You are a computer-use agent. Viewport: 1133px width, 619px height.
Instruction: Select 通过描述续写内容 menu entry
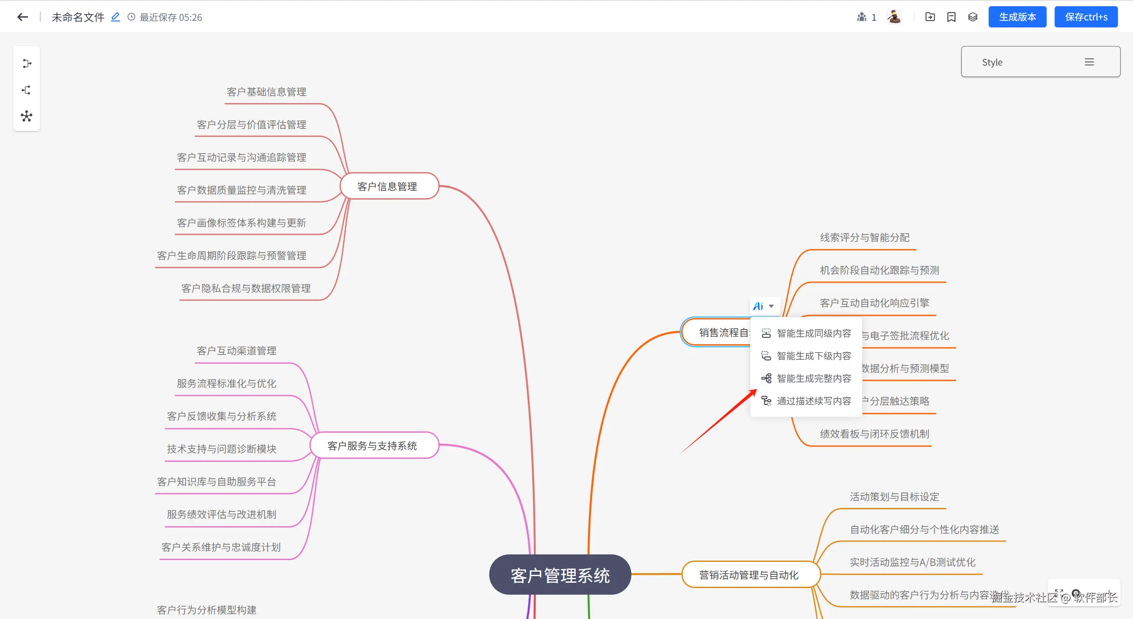(x=813, y=401)
